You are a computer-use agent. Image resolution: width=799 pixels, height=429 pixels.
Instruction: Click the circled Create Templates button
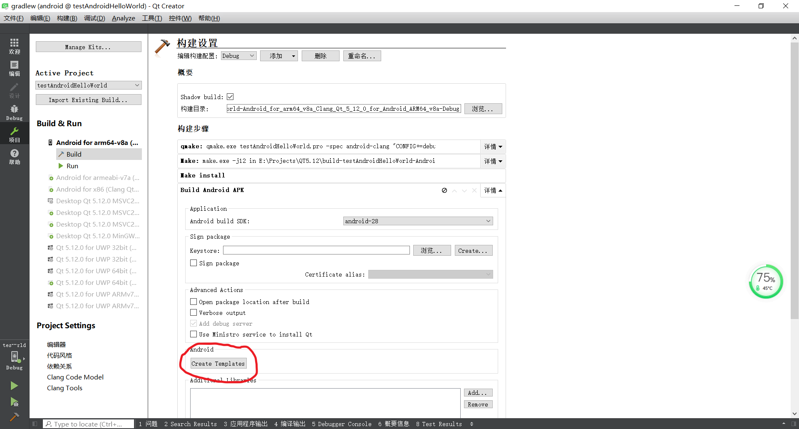tap(218, 363)
